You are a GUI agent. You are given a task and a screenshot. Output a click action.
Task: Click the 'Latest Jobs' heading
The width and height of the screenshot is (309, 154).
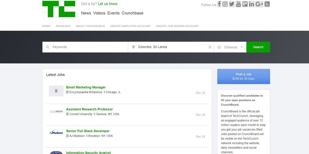tap(55, 75)
